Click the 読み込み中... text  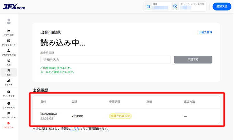click(x=62, y=43)
